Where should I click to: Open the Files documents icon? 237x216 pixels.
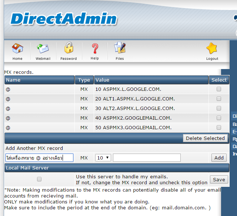(x=120, y=48)
